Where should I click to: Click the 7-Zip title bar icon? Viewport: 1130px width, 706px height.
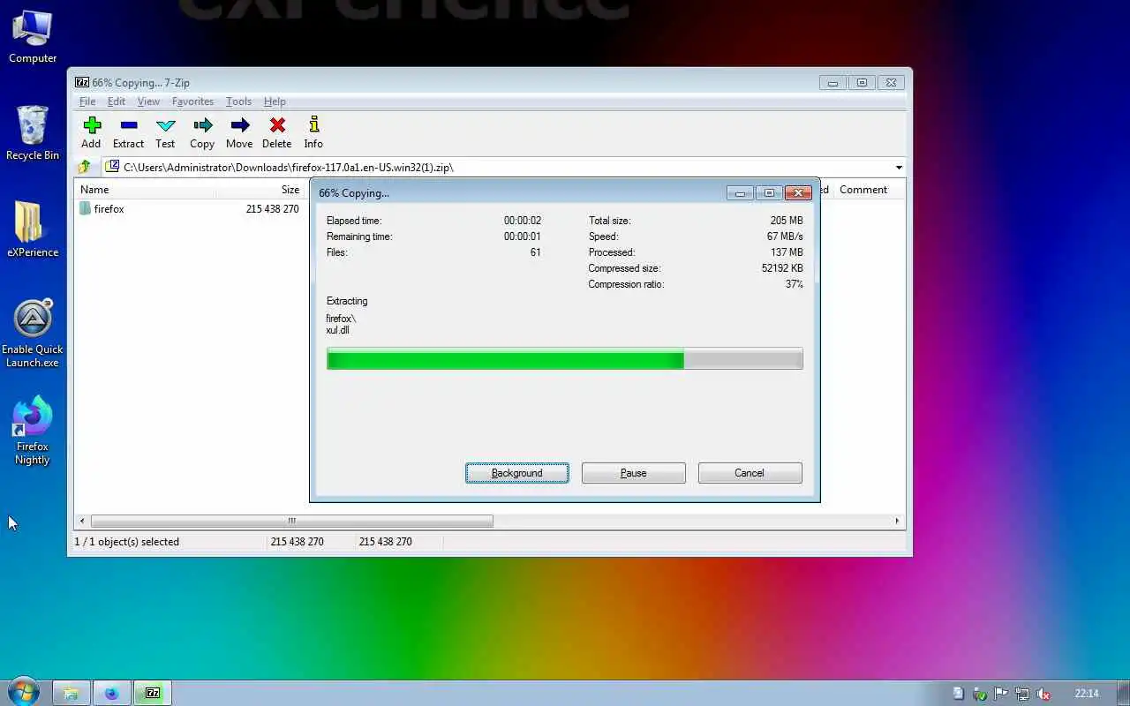(82, 82)
